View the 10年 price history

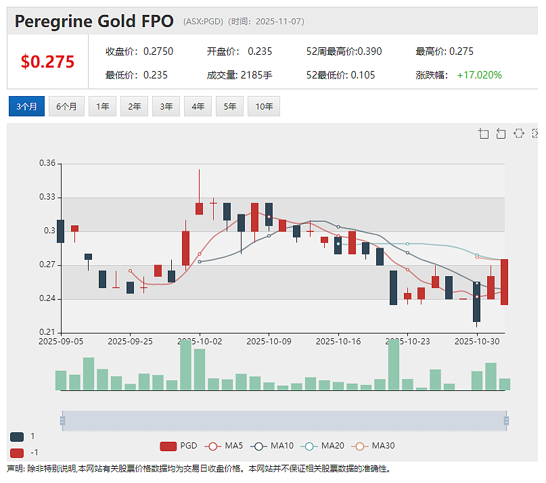(264, 106)
